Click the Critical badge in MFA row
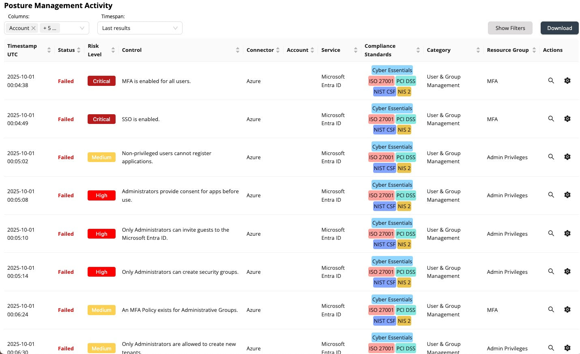 [101, 81]
